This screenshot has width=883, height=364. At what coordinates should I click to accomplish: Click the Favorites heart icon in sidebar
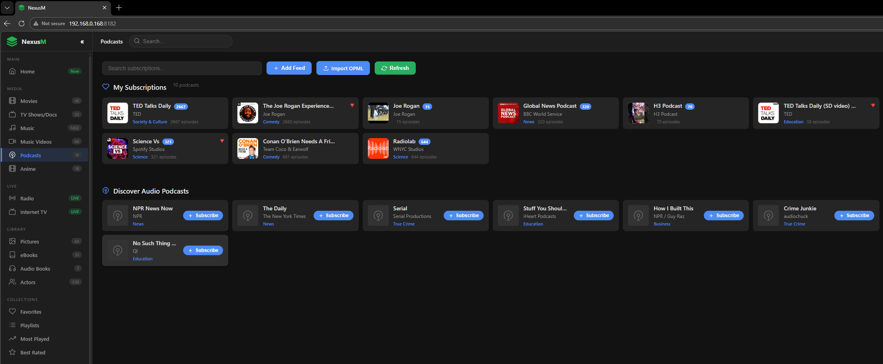point(12,312)
